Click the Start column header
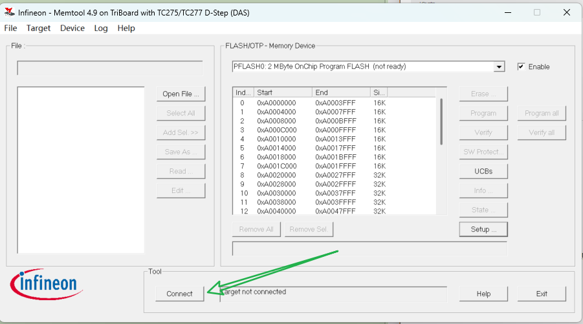The image size is (583, 324). coord(283,92)
